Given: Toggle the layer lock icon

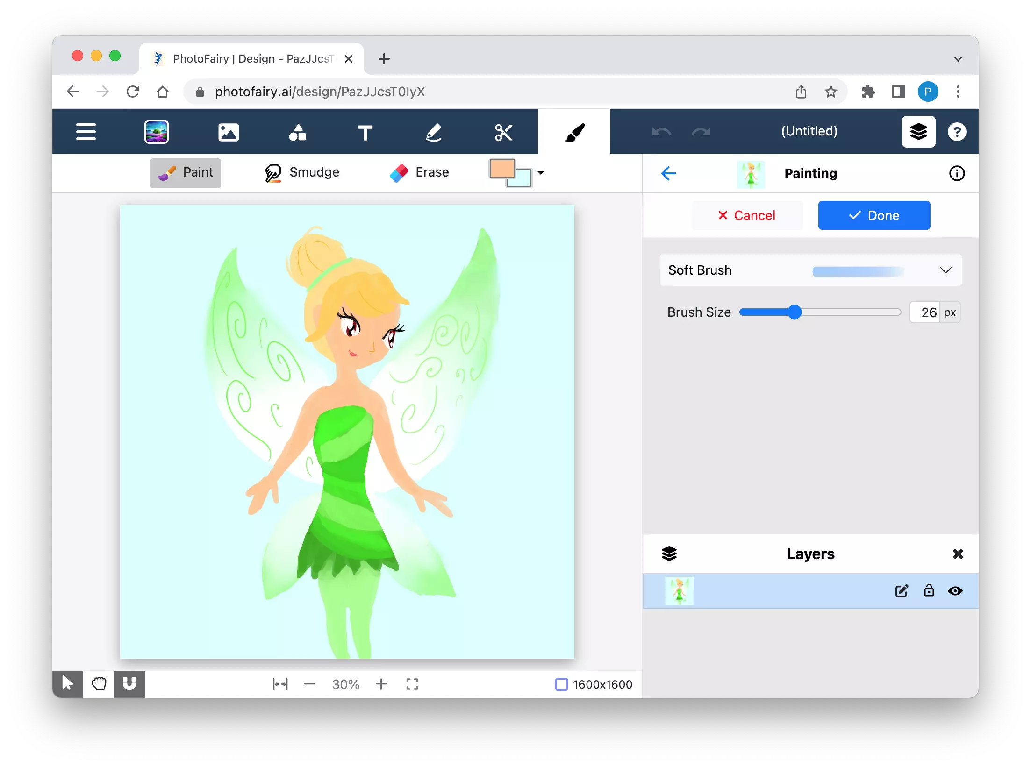Looking at the screenshot, I should click(929, 590).
